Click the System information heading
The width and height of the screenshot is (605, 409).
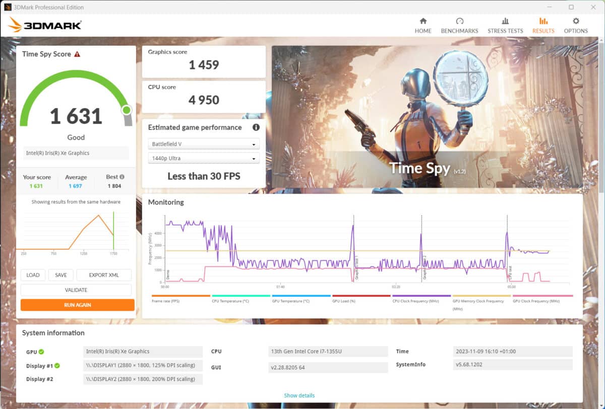coord(53,333)
